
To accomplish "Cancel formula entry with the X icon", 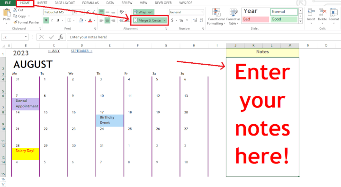I will tap(41, 37).
